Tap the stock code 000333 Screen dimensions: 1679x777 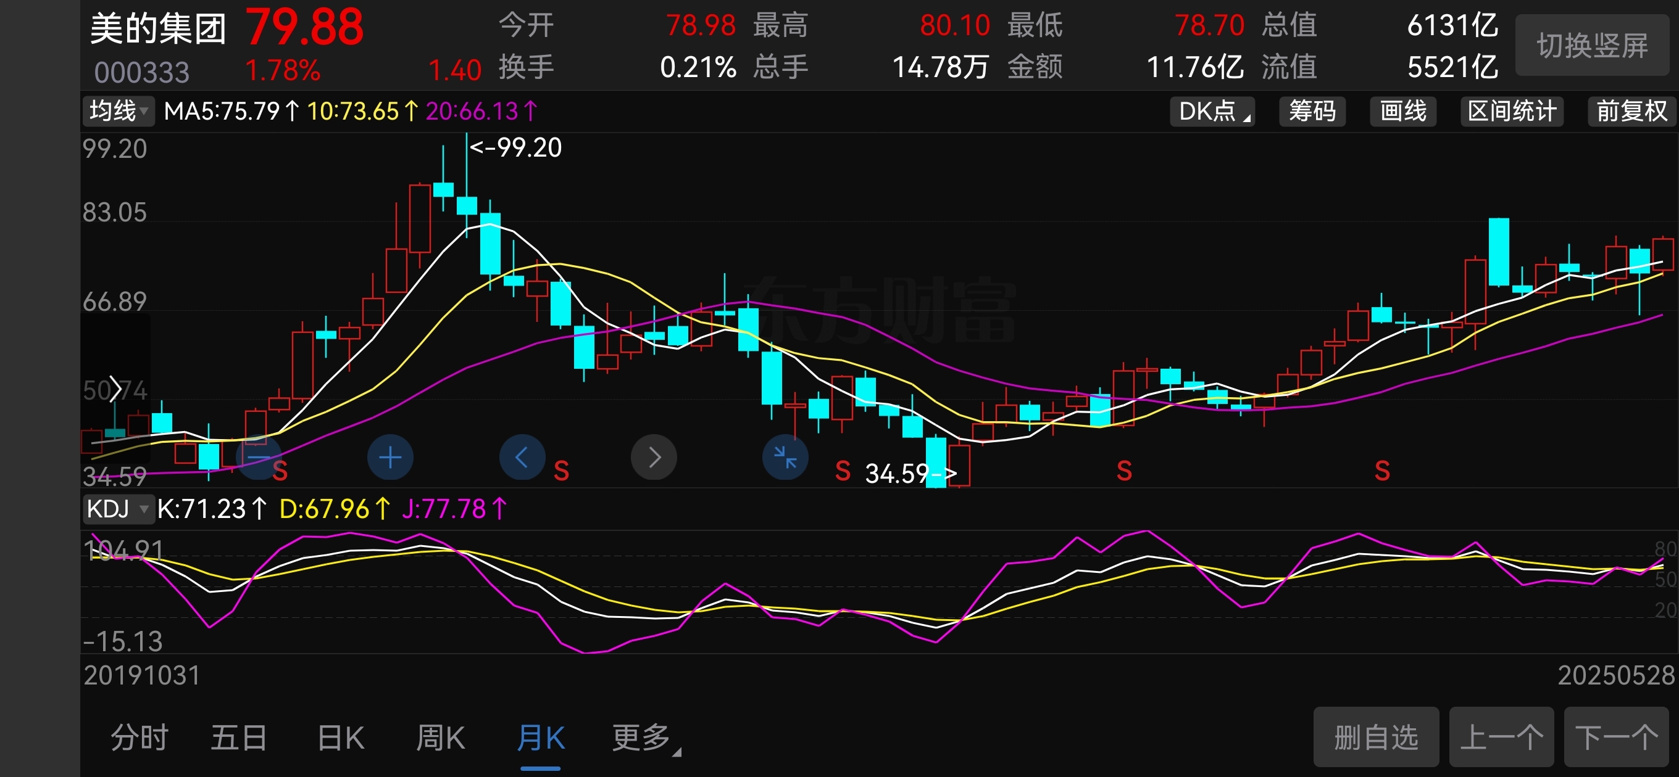[x=141, y=72]
